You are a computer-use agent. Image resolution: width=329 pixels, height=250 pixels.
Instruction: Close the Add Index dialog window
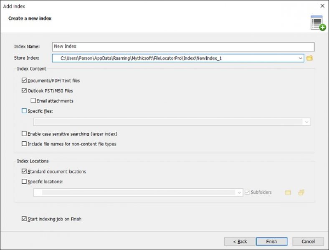click(322, 6)
